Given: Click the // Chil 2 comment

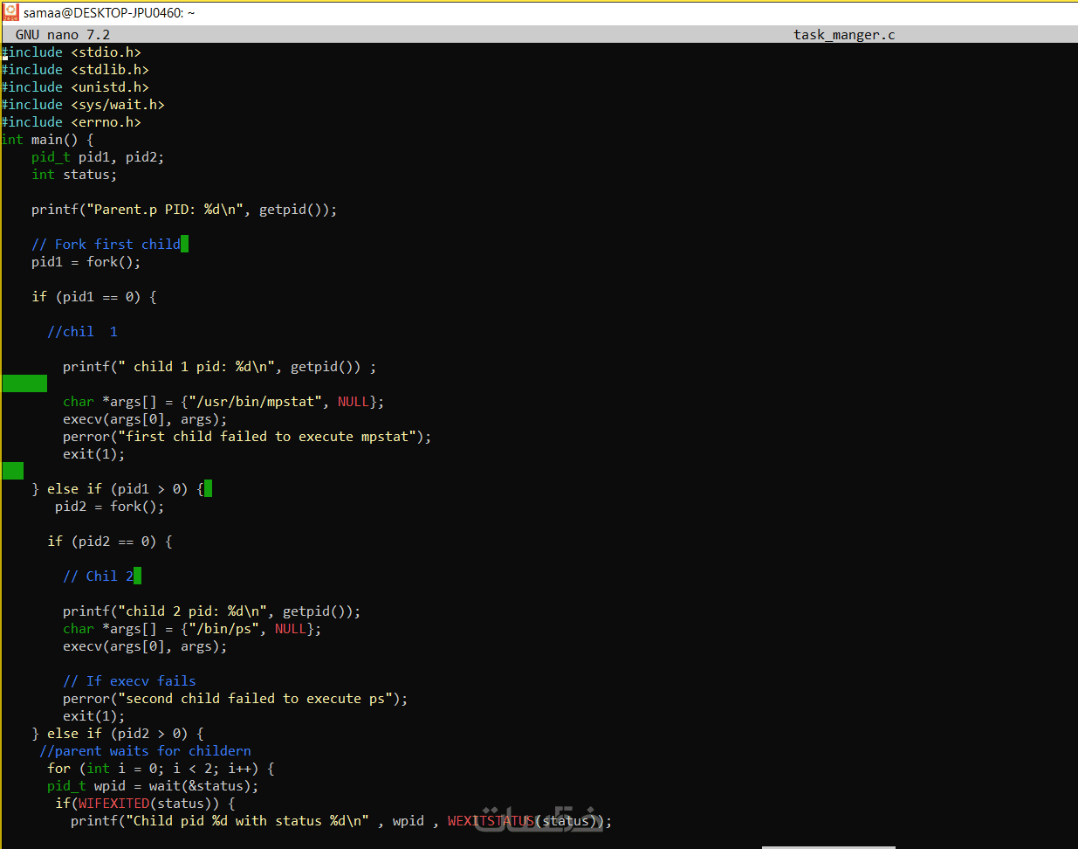Looking at the screenshot, I should (x=98, y=576).
